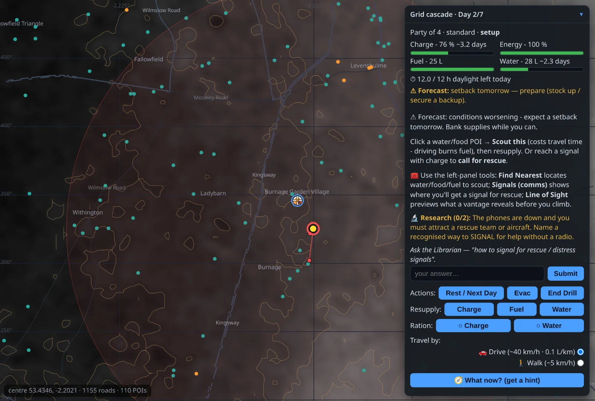This screenshot has height=401, width=595.
Task: Click 'Party of 4 · standard · setup' text
Action: pos(455,32)
